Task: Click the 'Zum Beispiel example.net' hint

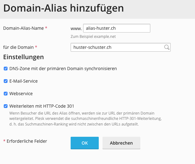Action: (x=93, y=37)
